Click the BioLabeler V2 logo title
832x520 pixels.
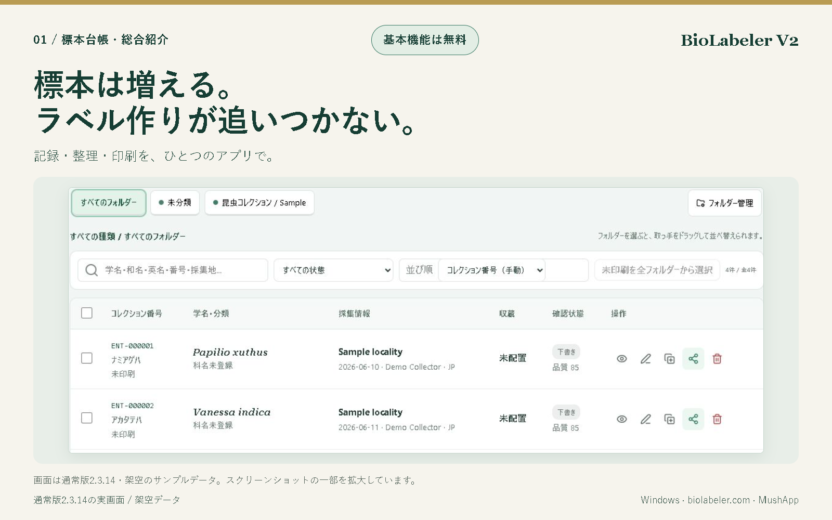click(x=739, y=40)
